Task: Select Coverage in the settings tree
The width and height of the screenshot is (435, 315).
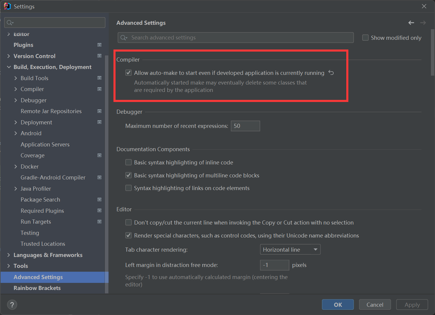Action: tap(32, 155)
